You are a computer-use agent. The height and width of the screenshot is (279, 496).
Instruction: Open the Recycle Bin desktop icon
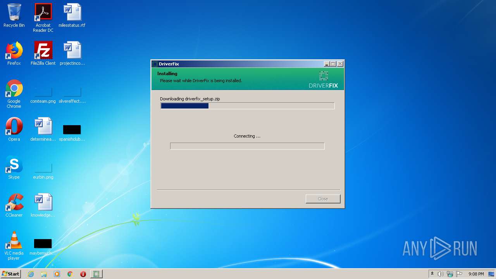[14, 15]
